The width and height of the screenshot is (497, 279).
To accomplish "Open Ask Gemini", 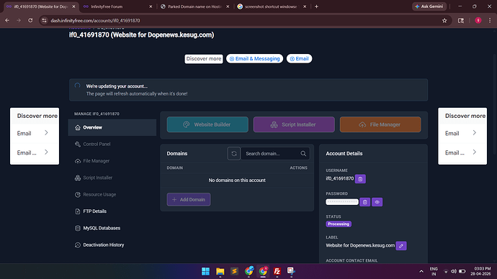I will click(429, 6).
